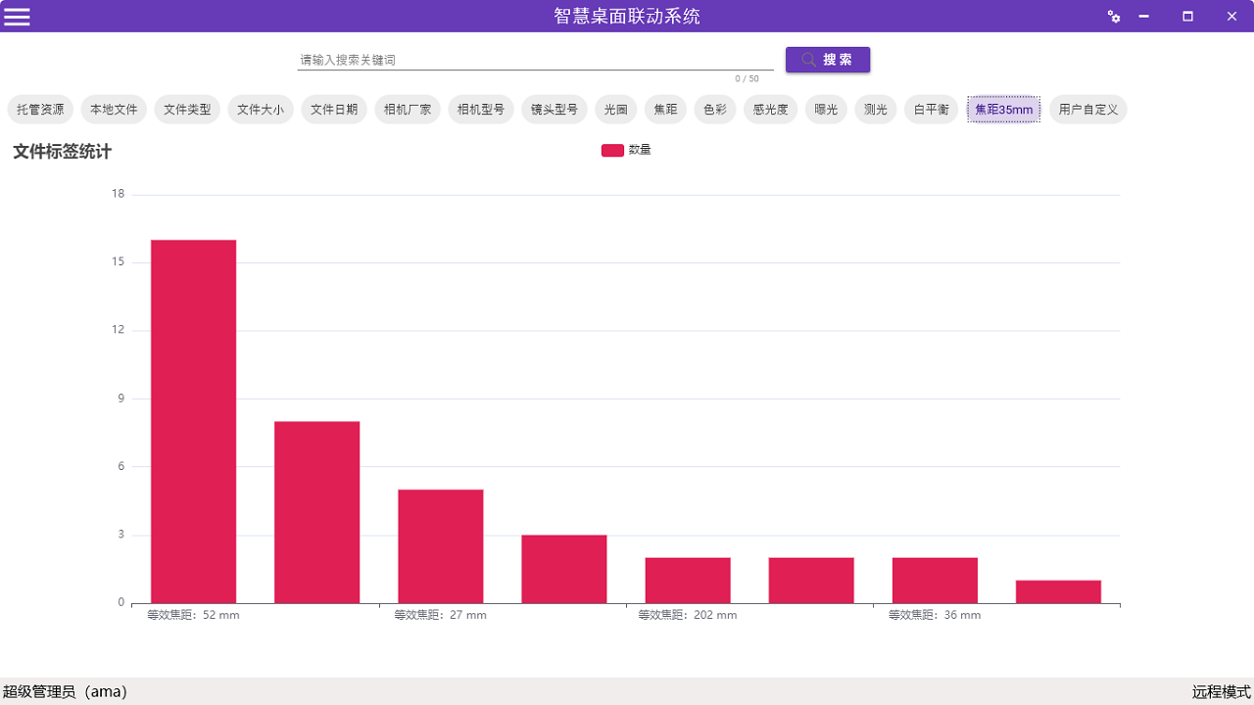Select the 焦距 filter tag
Image resolution: width=1254 pixels, height=705 pixels.
point(665,109)
